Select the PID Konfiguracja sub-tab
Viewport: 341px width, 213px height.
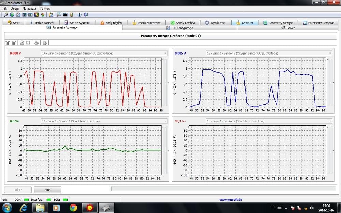180,28
